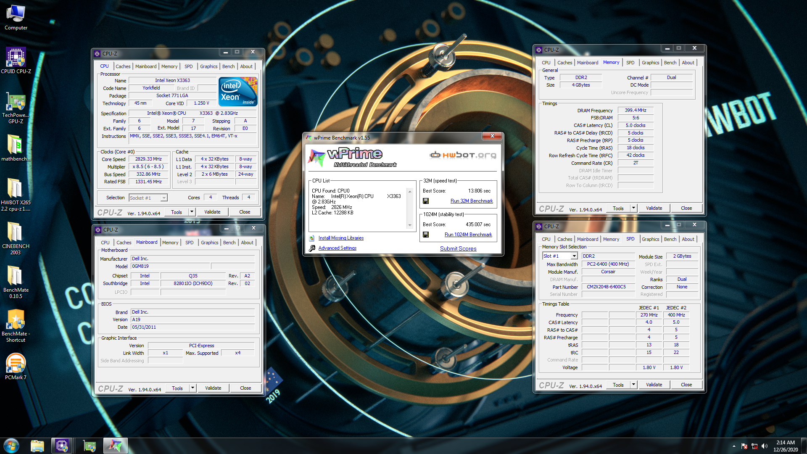Select the CPU-Z taskbar button
Viewport: 807px width, 454px height.
tap(62, 446)
